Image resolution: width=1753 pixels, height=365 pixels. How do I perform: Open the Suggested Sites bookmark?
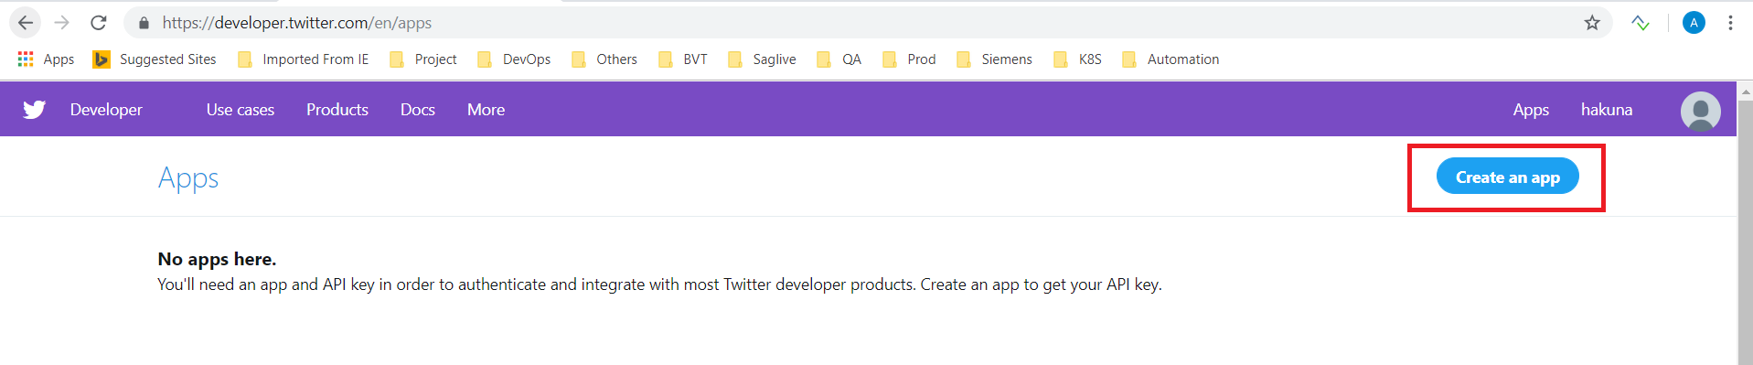coord(155,59)
